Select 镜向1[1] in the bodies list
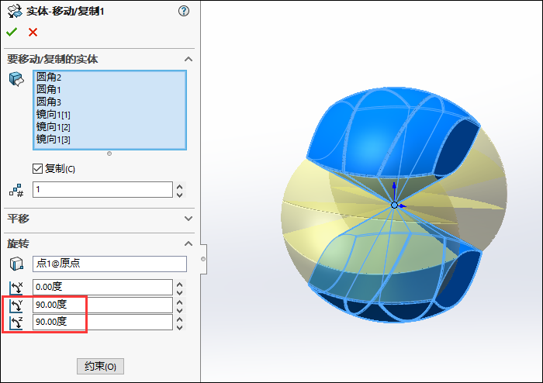543x383 pixels. click(x=54, y=114)
